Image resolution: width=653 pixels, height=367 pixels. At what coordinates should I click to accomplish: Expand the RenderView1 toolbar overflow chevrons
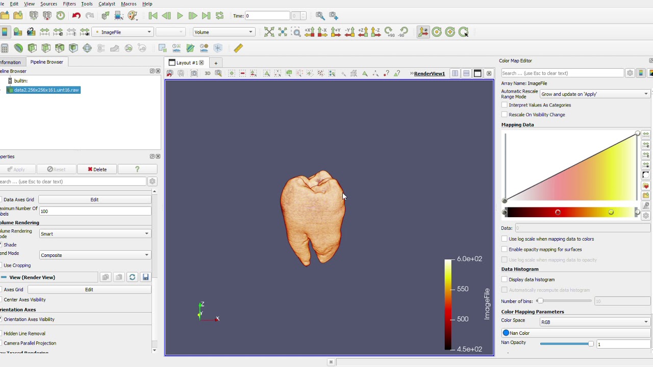pos(411,73)
